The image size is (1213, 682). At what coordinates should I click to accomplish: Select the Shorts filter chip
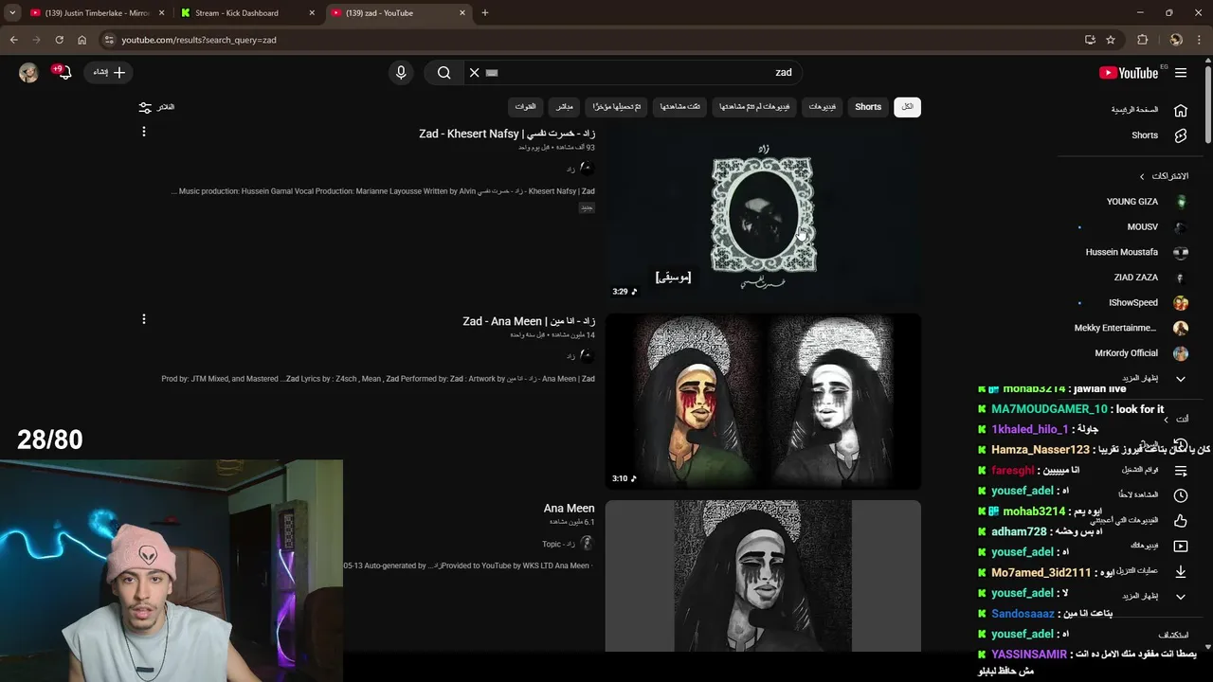click(x=868, y=107)
